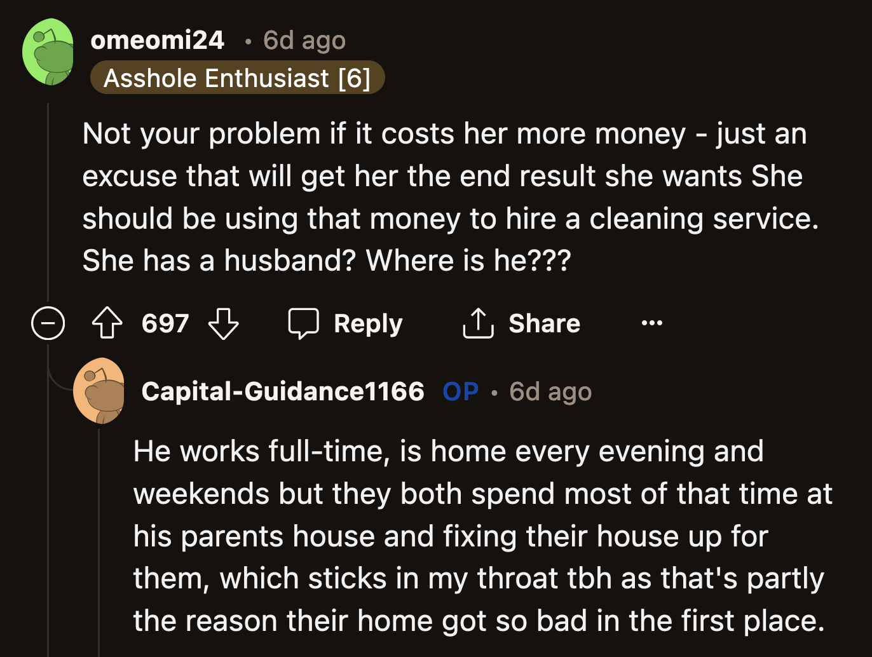Image resolution: width=872 pixels, height=657 pixels.
Task: Click the Asshole Enthusiast [6] flair badge
Action: click(238, 78)
